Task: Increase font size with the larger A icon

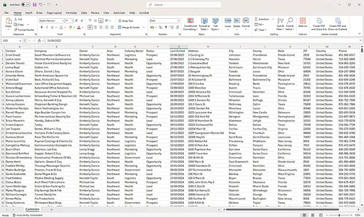Action: tap(77, 21)
